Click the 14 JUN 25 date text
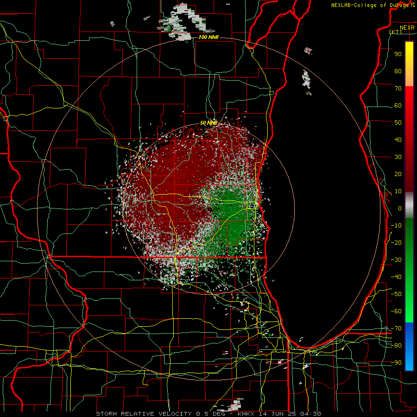The image size is (417, 417). point(278,414)
